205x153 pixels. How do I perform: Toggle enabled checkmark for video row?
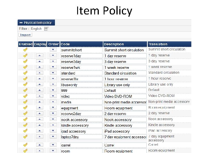(25, 96)
